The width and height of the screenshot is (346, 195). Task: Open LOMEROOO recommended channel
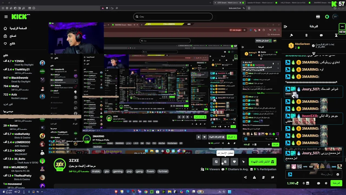pos(24,144)
